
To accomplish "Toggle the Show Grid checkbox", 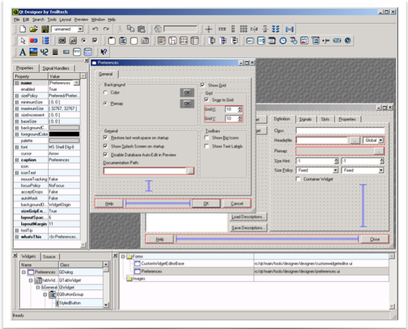I will click(203, 85).
